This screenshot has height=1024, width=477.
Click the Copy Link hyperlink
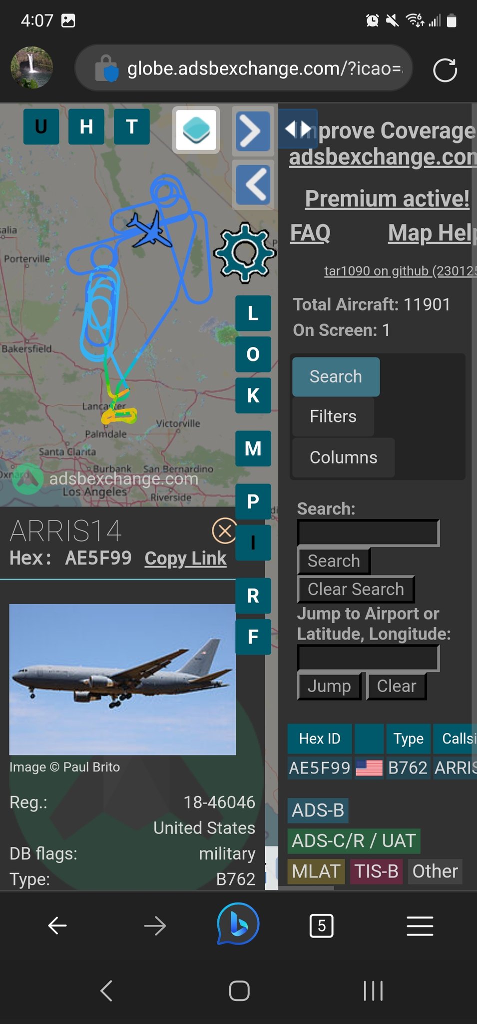coord(185,558)
